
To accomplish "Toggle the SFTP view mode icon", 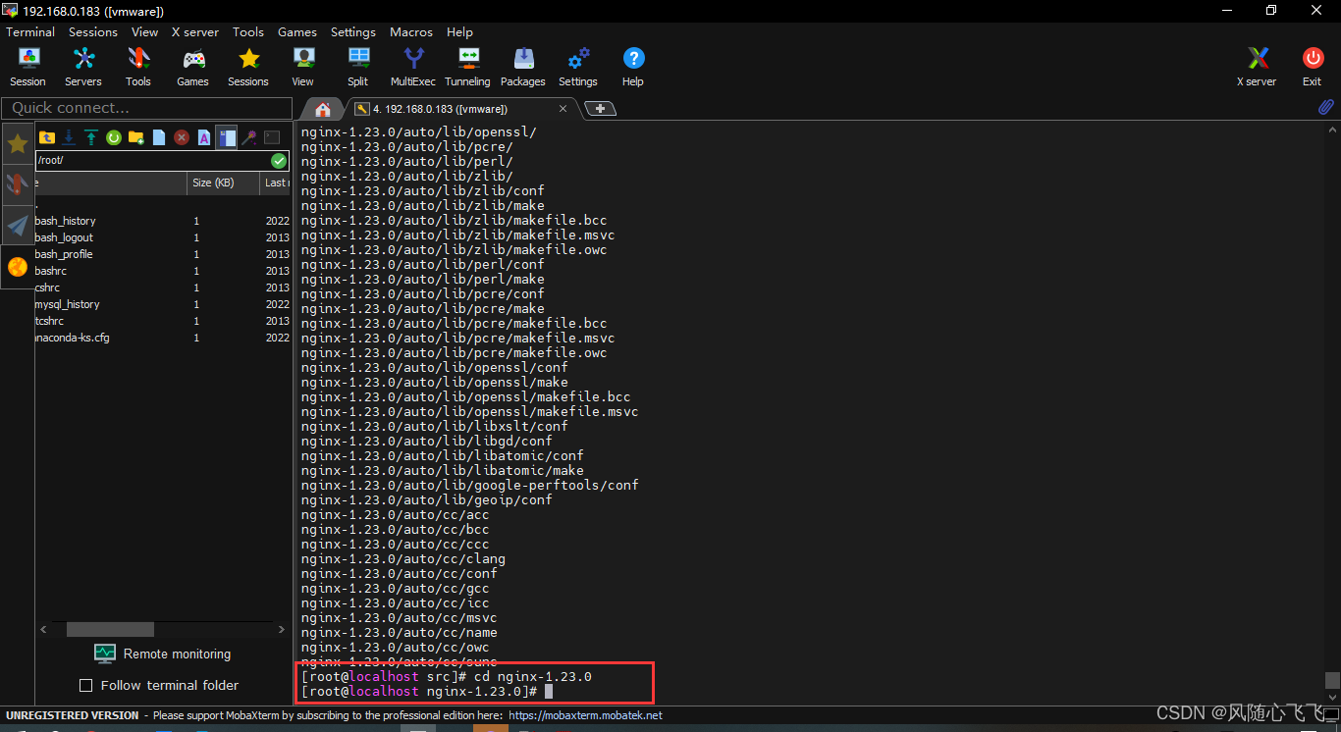I will pyautogui.click(x=227, y=137).
